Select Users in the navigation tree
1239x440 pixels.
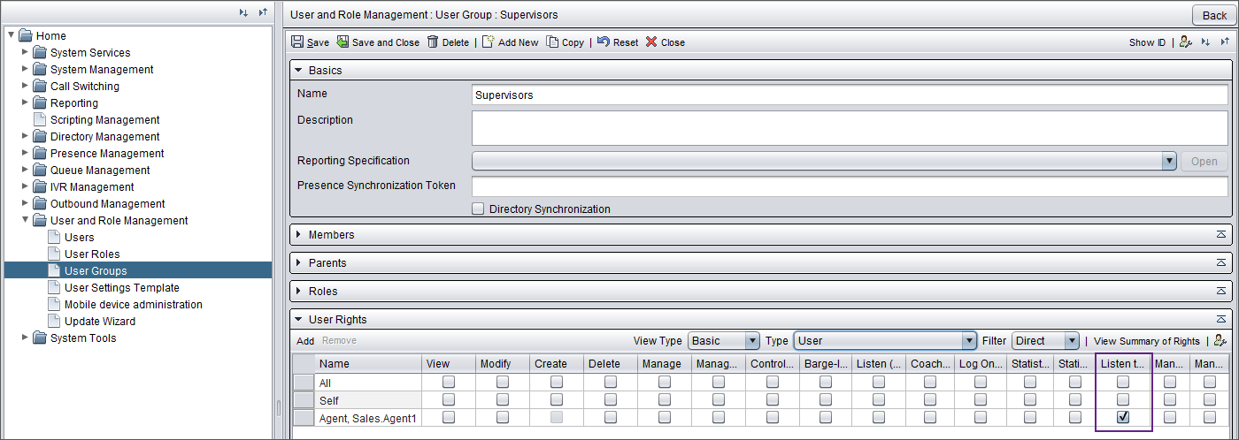tap(79, 237)
